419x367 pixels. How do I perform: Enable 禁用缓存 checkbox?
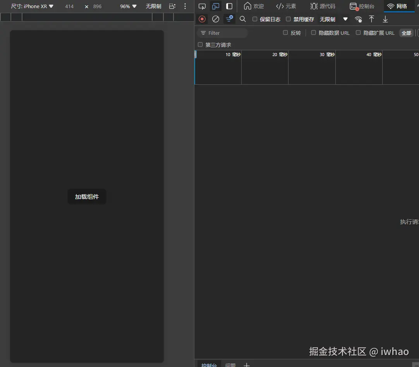coord(288,19)
